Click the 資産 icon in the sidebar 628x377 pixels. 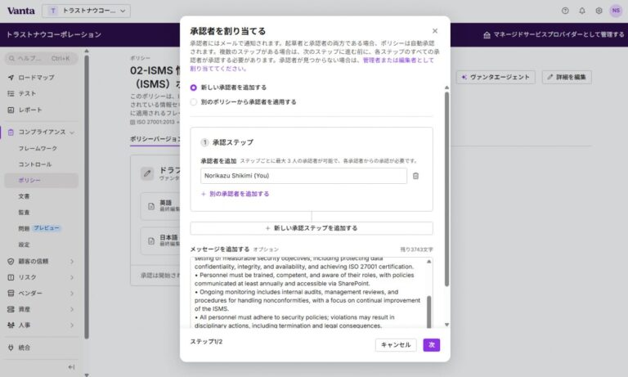click(11, 309)
